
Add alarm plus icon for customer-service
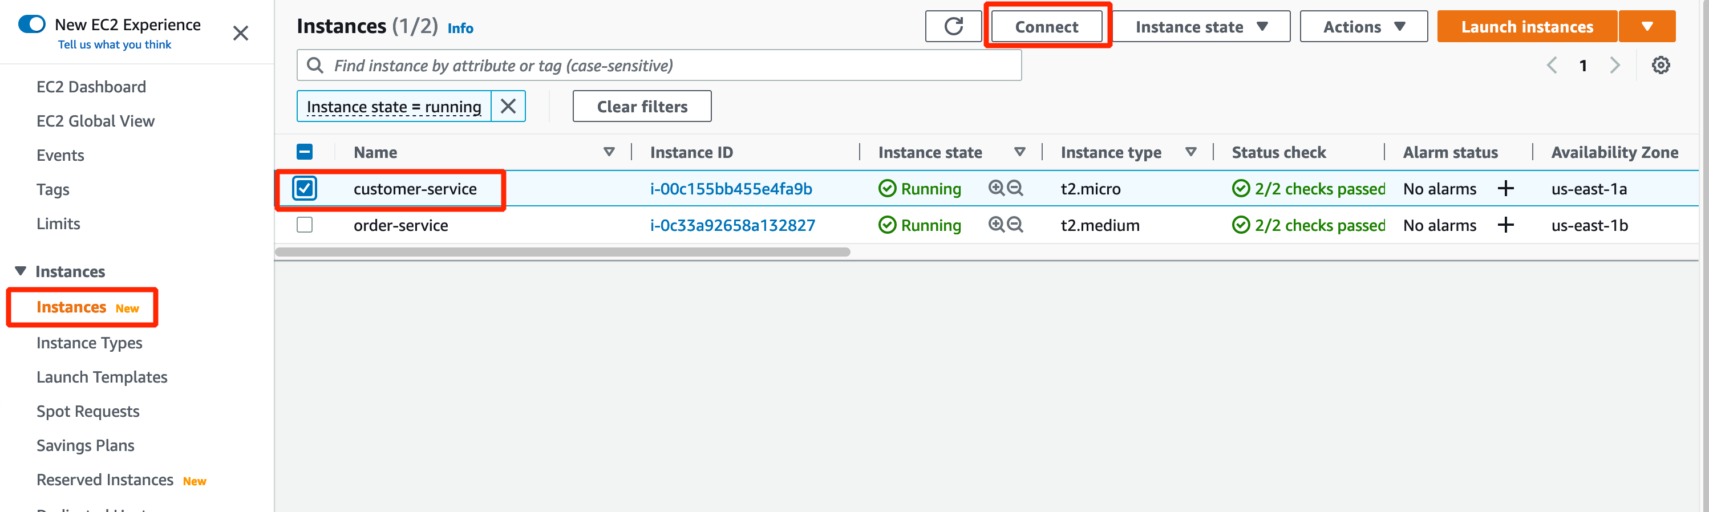pos(1506,188)
